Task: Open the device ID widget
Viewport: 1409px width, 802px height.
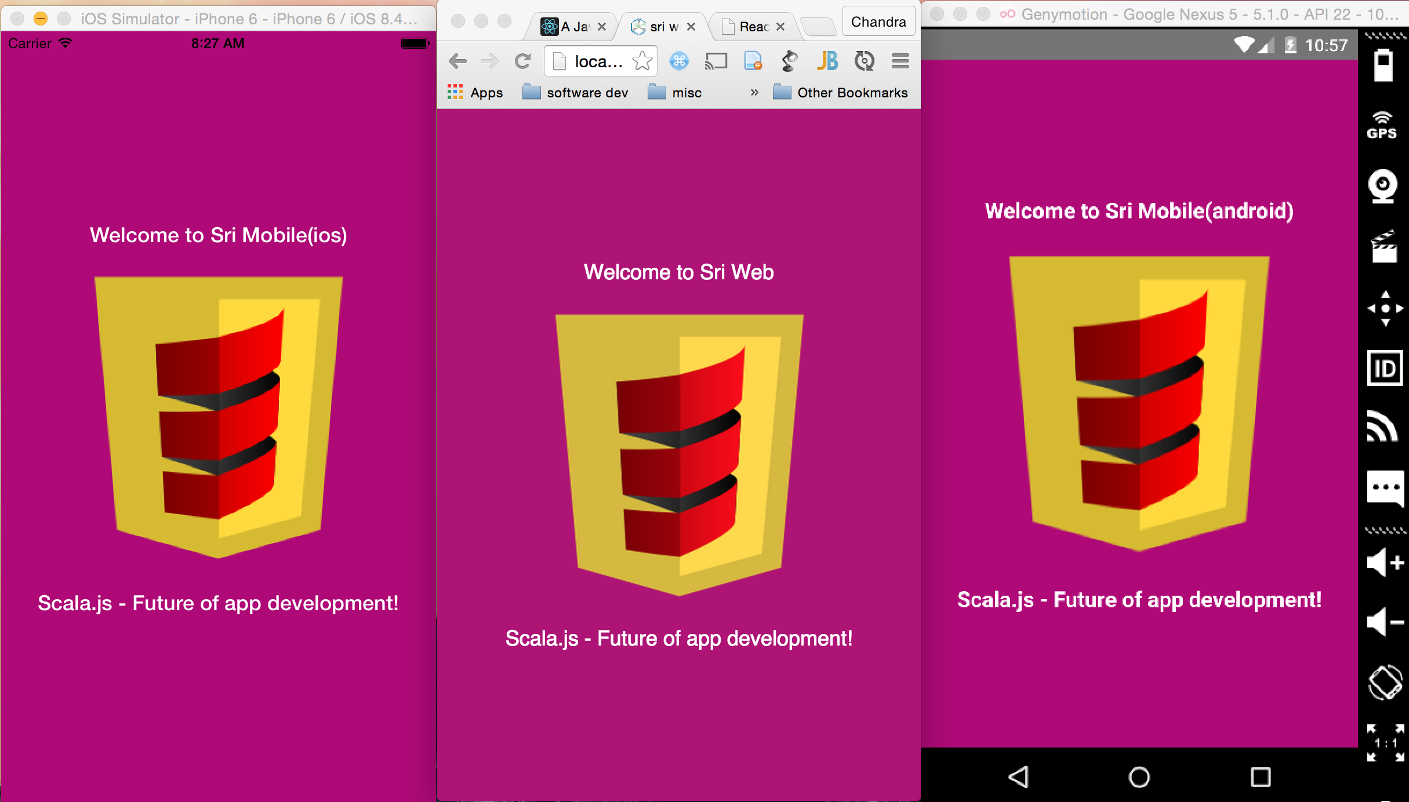Action: tap(1385, 368)
